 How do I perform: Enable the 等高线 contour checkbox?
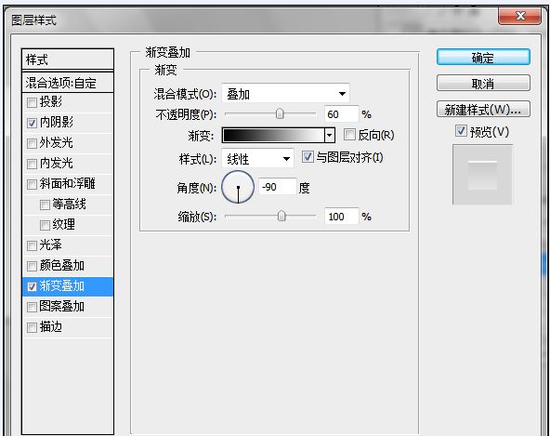click(x=45, y=205)
